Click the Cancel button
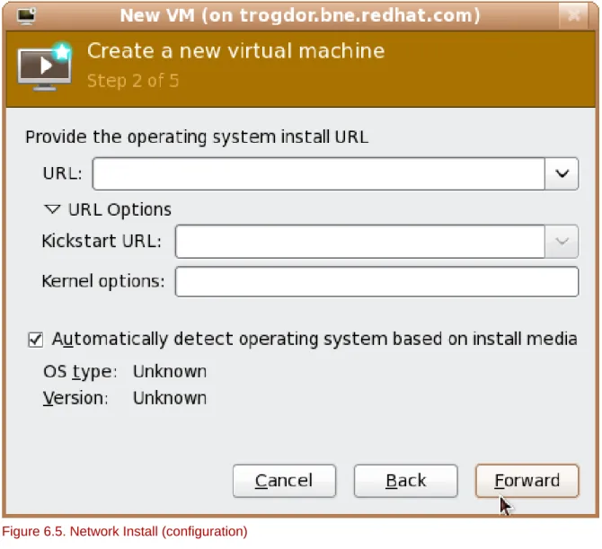The height and width of the screenshot is (549, 602). 284,481
